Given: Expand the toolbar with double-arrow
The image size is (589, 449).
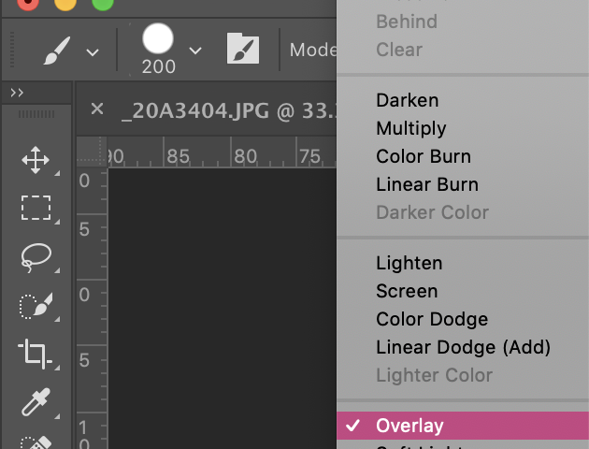Looking at the screenshot, I should pyautogui.click(x=17, y=93).
